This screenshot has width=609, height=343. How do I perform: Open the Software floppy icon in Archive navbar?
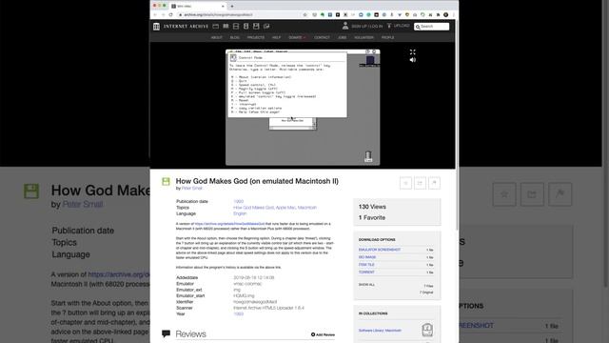click(x=256, y=26)
